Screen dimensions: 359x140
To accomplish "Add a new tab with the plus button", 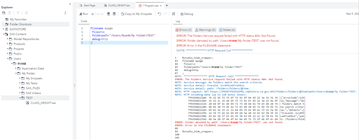I will point(167,5).
